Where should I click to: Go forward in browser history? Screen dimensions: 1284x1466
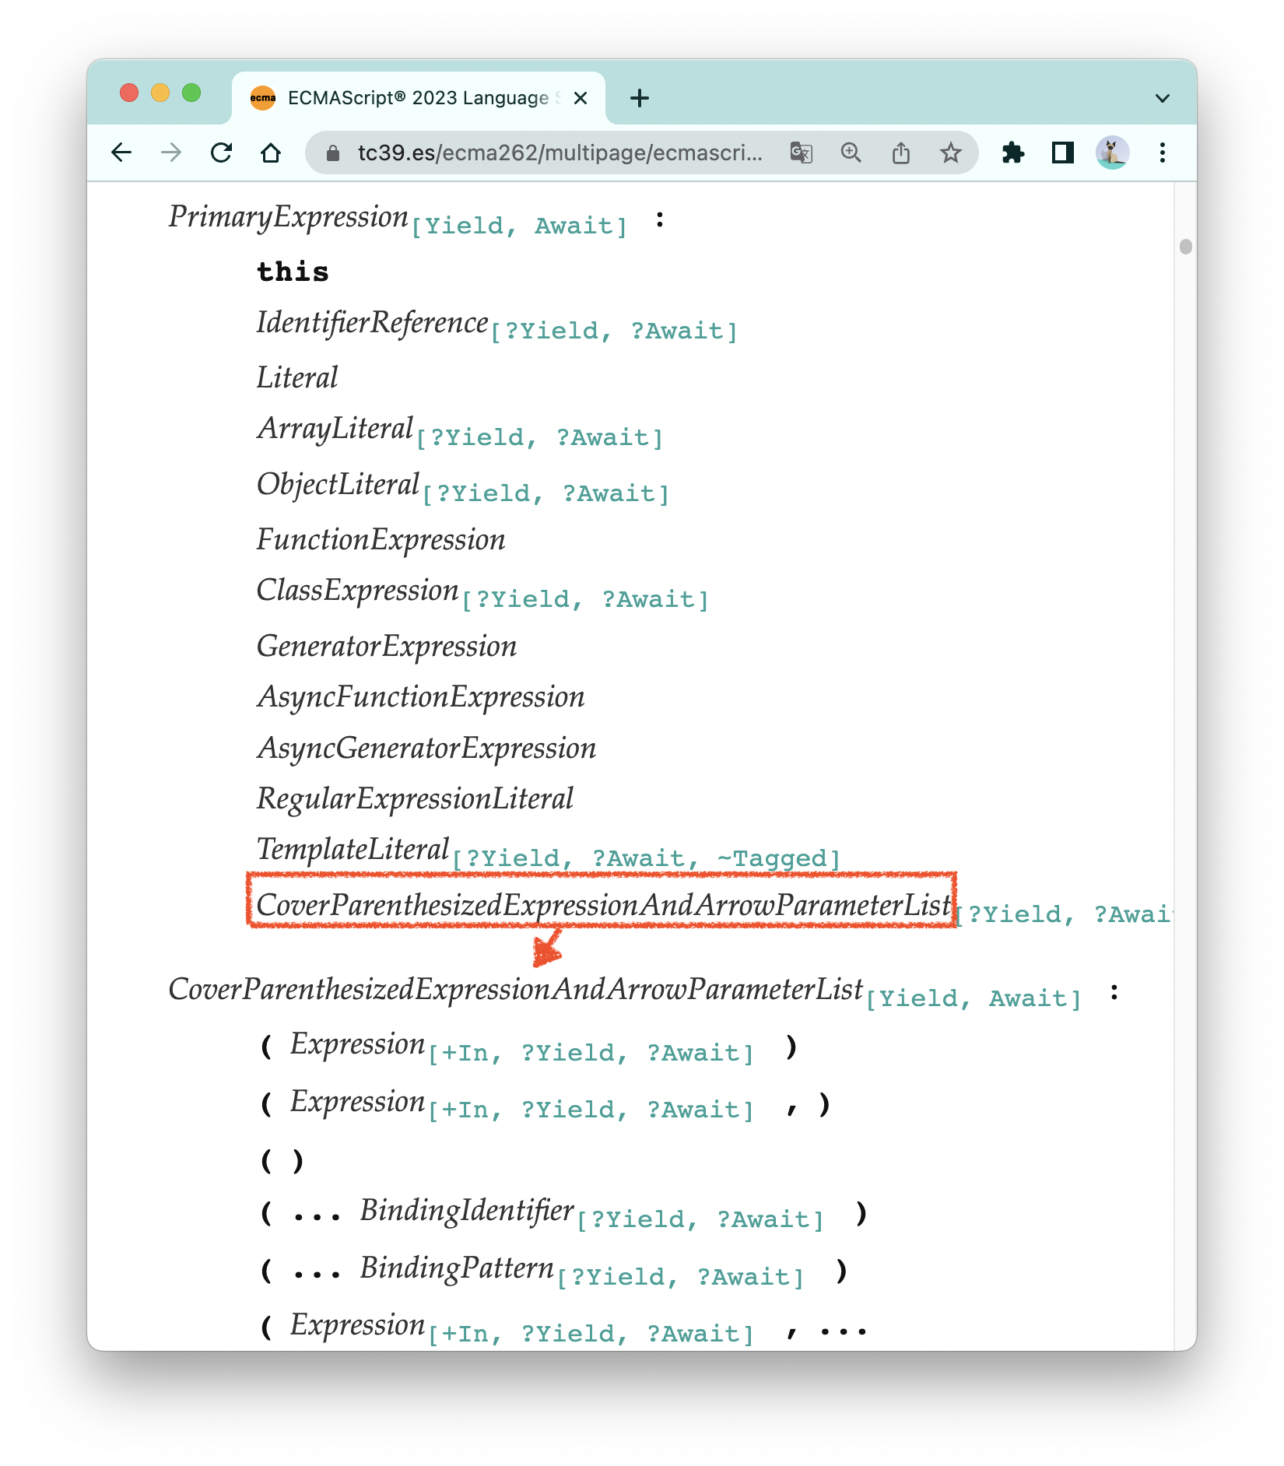pos(171,153)
